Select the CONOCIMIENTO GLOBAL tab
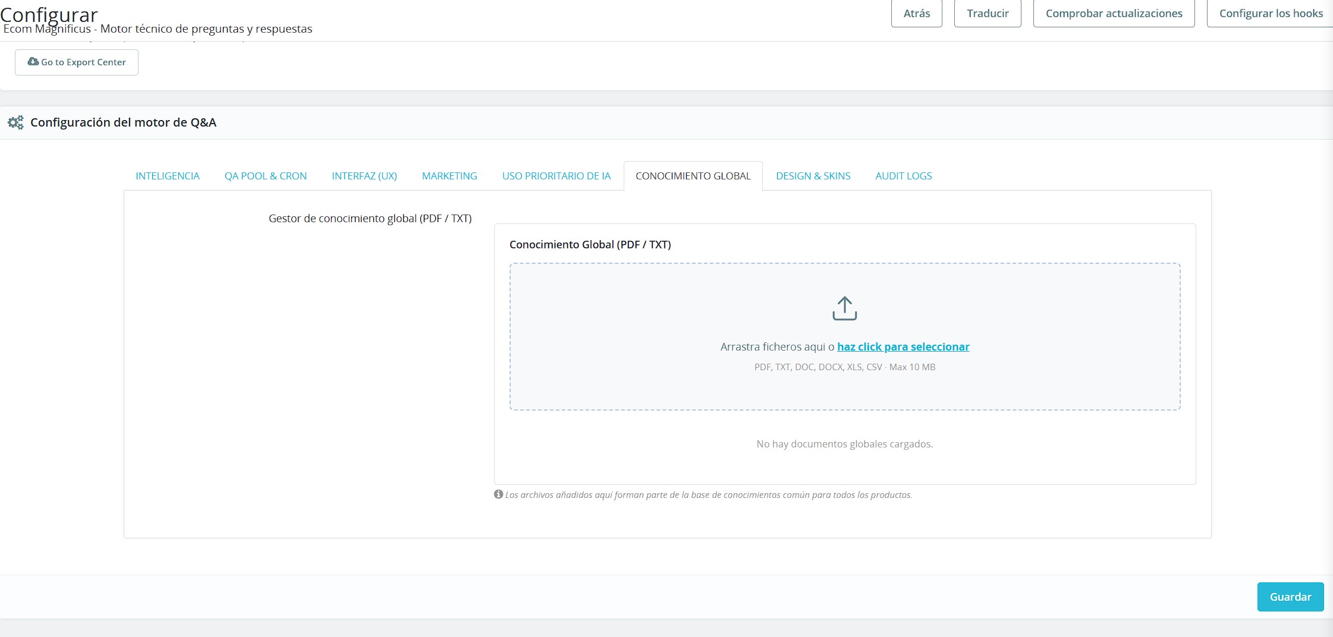Image resolution: width=1333 pixels, height=637 pixels. coord(693,176)
